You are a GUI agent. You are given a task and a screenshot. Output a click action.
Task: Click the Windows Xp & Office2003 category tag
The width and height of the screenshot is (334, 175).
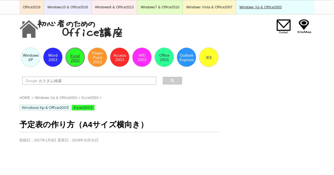45,107
